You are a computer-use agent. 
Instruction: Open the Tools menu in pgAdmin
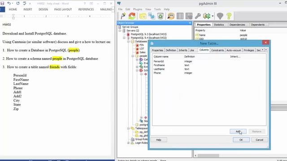coord(157,9)
